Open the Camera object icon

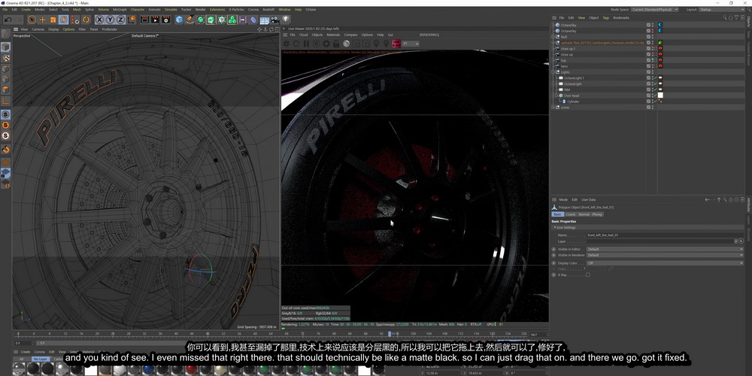coord(274,20)
